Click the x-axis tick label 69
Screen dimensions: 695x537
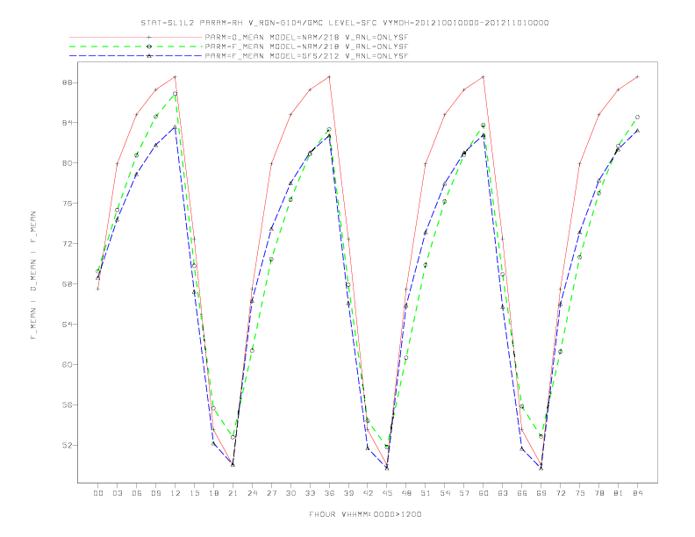[x=541, y=493]
